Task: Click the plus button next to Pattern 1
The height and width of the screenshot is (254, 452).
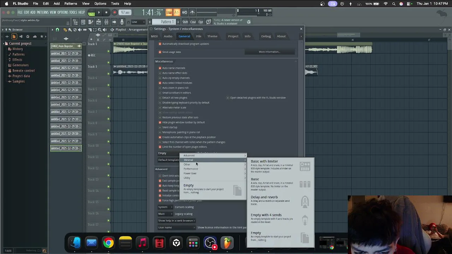Action: pyautogui.click(x=178, y=22)
